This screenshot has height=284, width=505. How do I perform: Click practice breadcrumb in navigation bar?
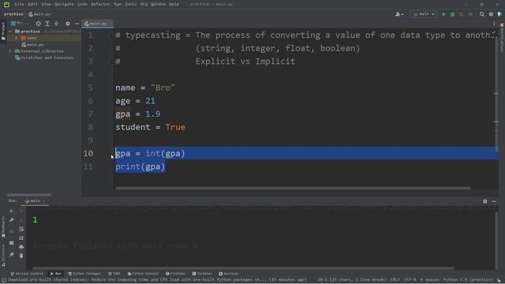[x=13, y=14]
